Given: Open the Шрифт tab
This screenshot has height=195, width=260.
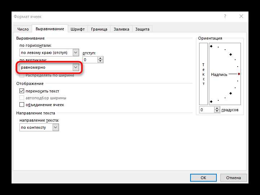Looking at the screenshot, I should [77, 29].
